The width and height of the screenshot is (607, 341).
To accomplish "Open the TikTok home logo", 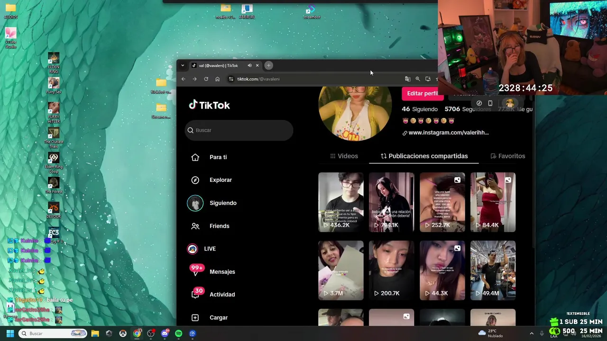I will (x=209, y=105).
